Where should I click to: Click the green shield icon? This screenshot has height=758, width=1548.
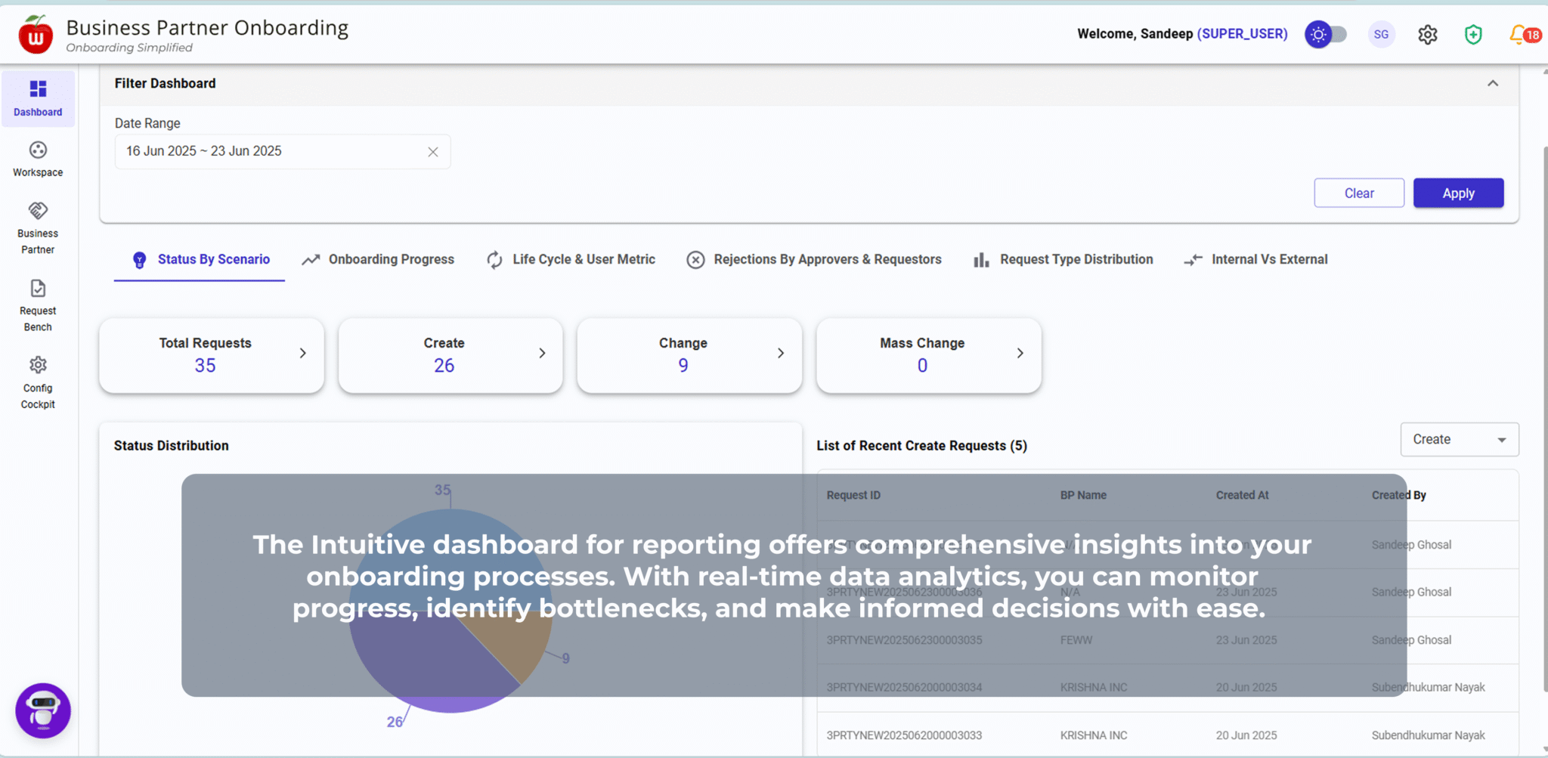1473,35
